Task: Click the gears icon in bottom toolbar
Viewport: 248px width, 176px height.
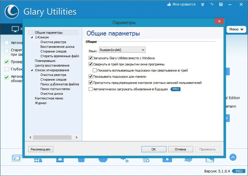Action: pos(125,160)
